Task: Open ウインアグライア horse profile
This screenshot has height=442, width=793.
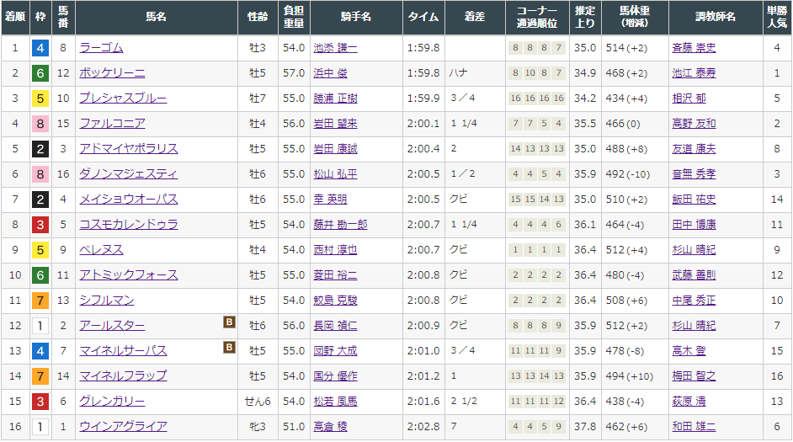Action: tap(123, 428)
